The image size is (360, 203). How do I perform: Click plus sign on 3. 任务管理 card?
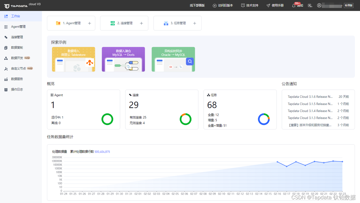tap(195, 23)
